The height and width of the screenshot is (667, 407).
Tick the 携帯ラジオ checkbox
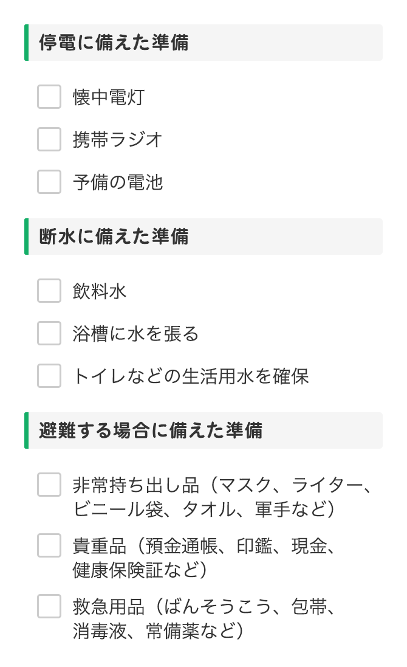(49, 139)
